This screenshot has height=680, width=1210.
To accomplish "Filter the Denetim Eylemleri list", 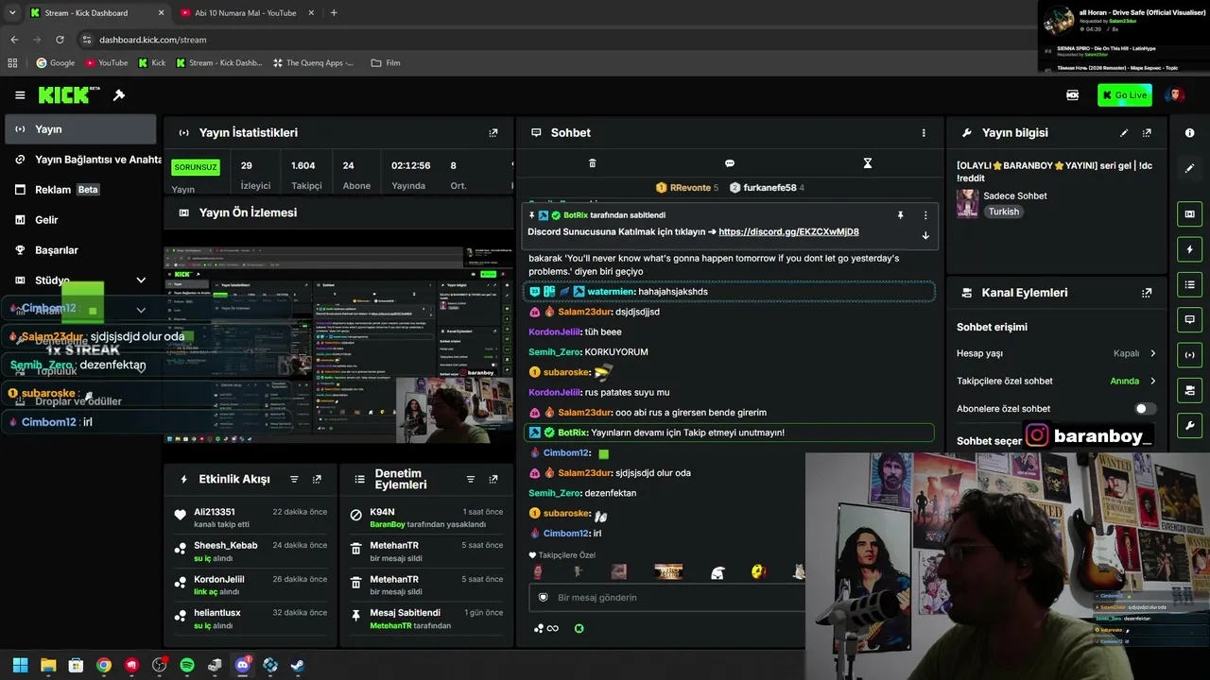I will pyautogui.click(x=471, y=479).
